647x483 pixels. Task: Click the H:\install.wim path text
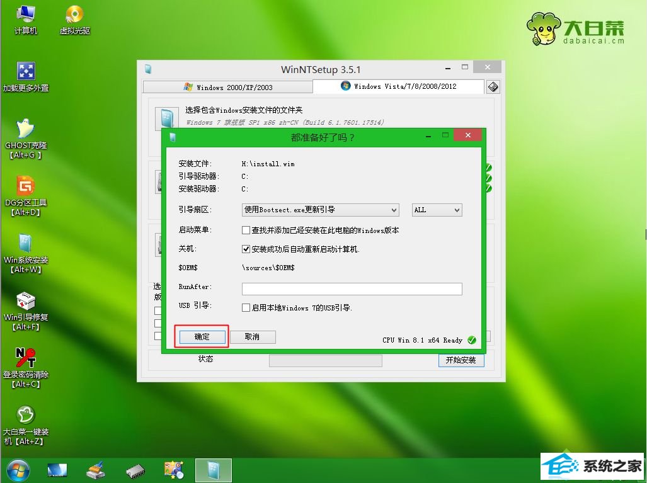pyautogui.click(x=268, y=164)
